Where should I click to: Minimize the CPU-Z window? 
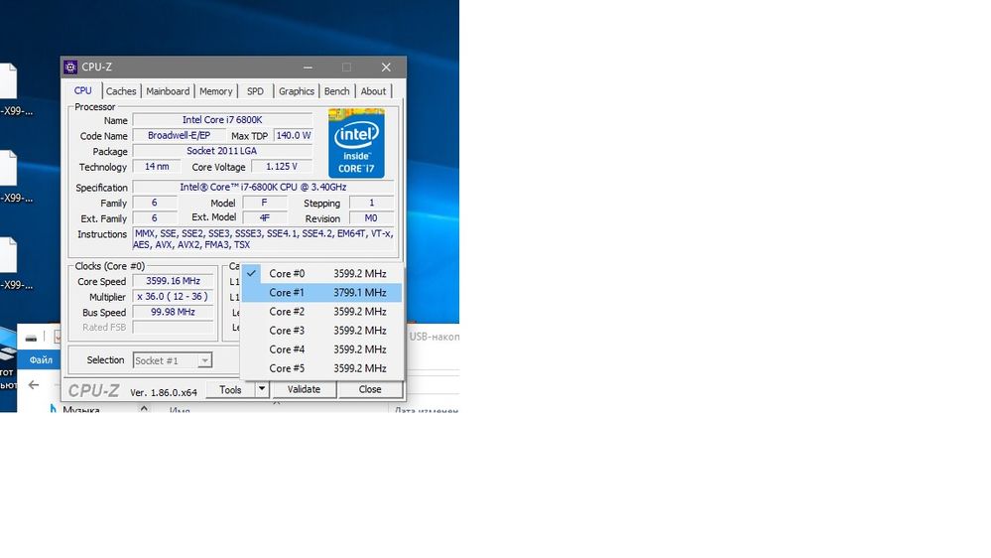point(308,68)
